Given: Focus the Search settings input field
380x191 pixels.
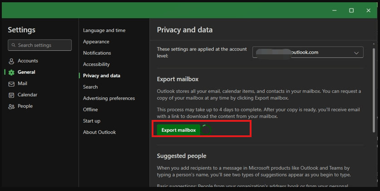Looking at the screenshot, I should 40,45.
